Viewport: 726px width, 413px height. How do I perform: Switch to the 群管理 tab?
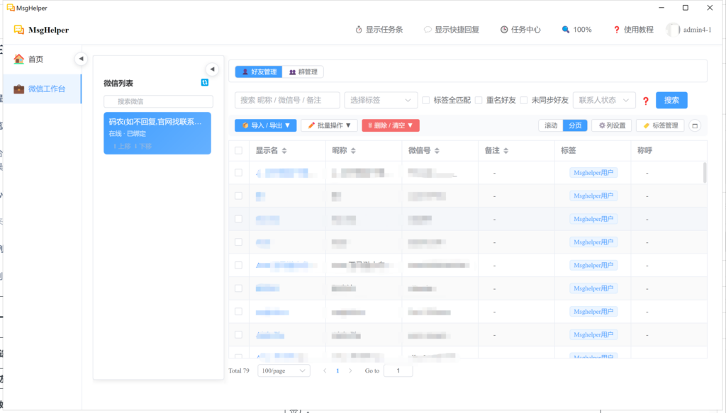pyautogui.click(x=303, y=72)
